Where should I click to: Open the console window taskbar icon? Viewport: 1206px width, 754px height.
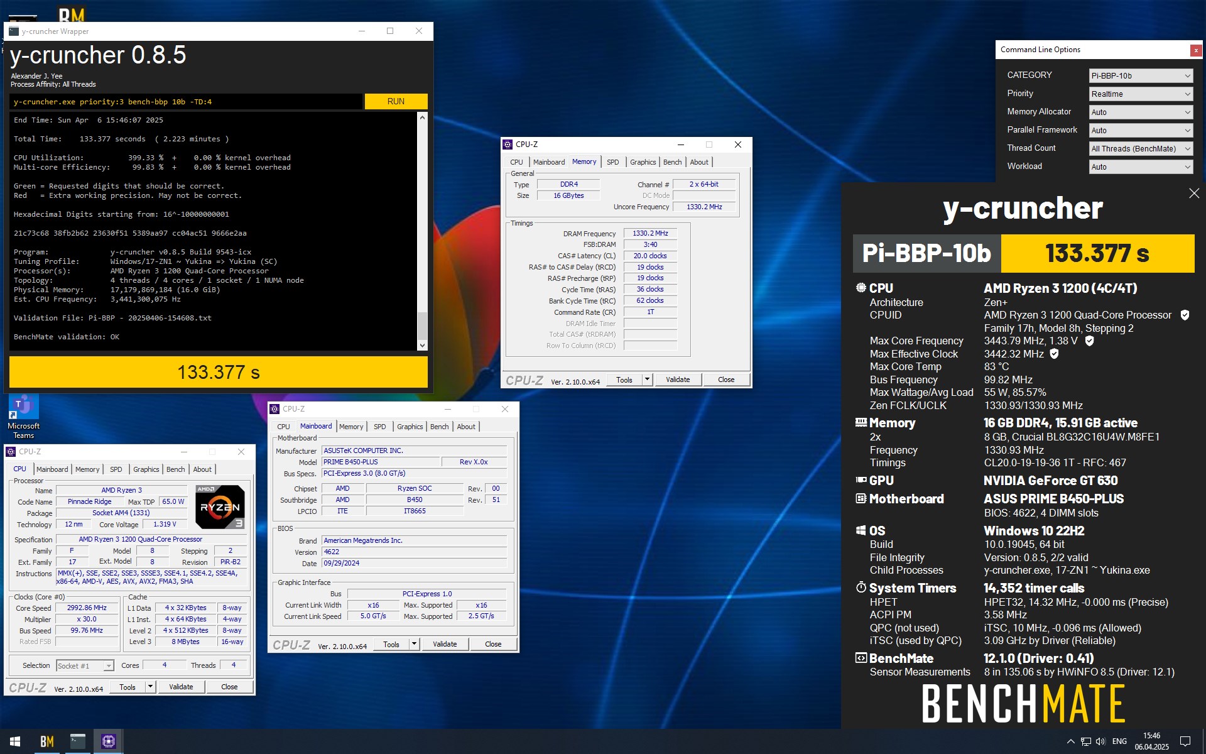78,741
